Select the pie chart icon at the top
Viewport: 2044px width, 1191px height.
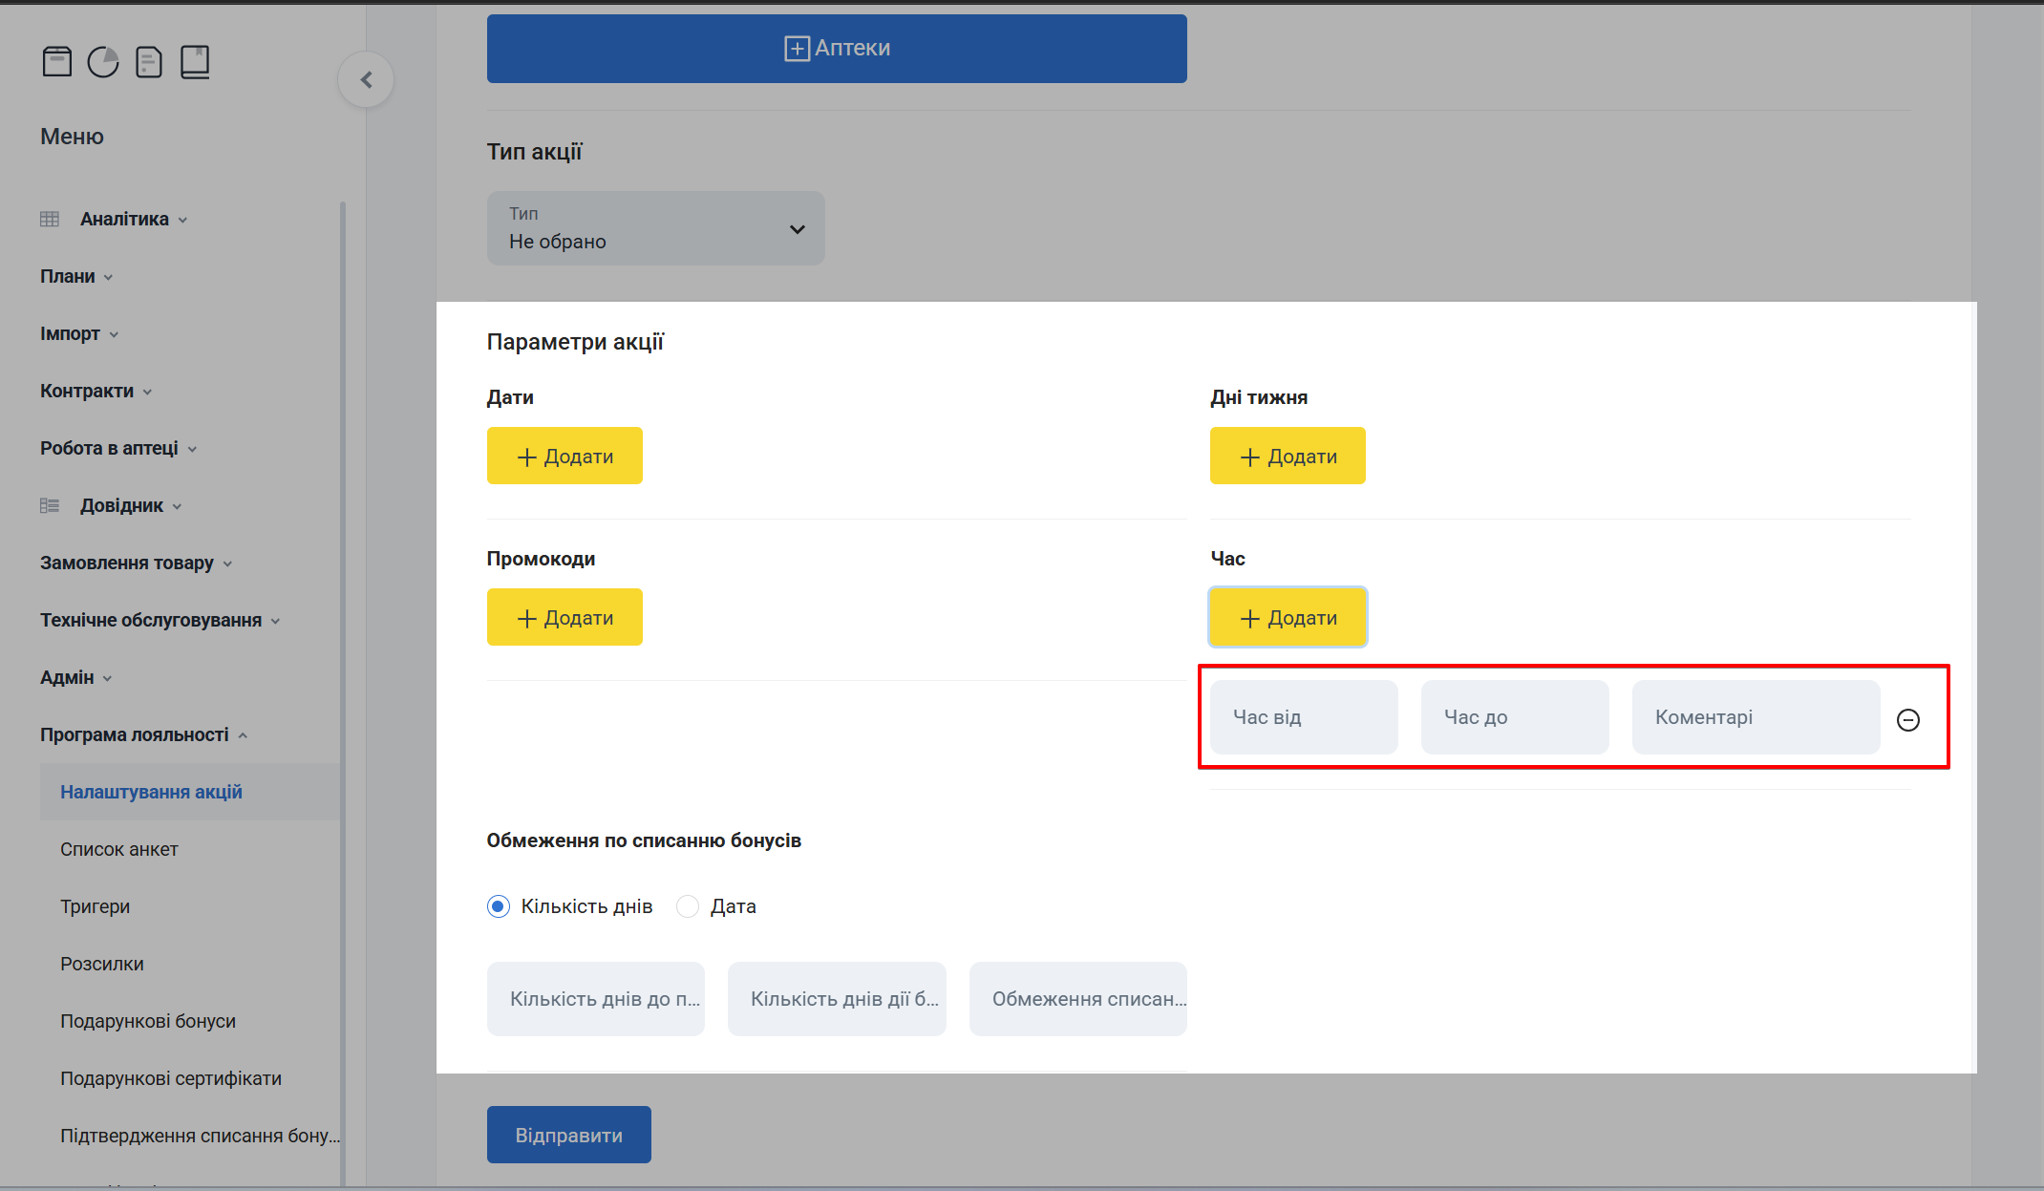tap(102, 60)
